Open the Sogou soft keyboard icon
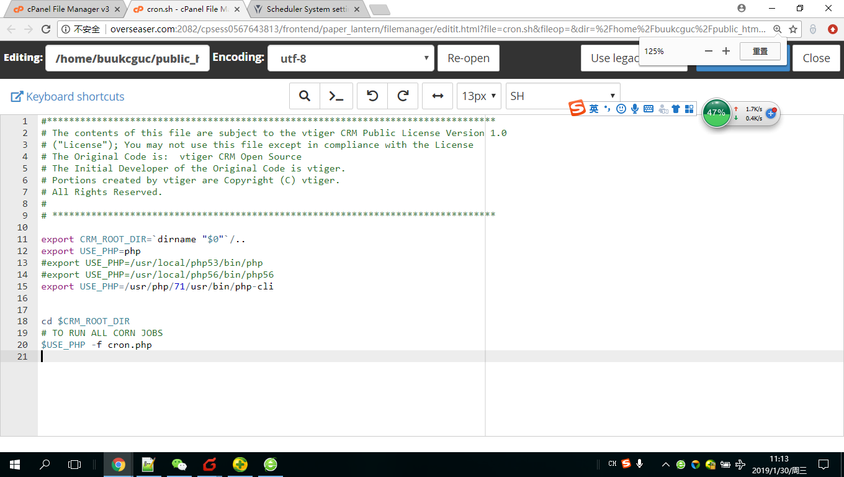 tap(649, 109)
